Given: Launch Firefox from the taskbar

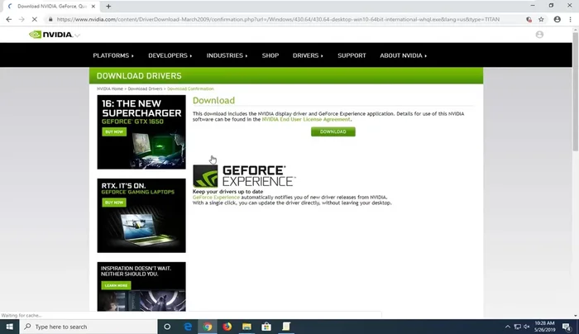Looking at the screenshot, I should point(227,327).
